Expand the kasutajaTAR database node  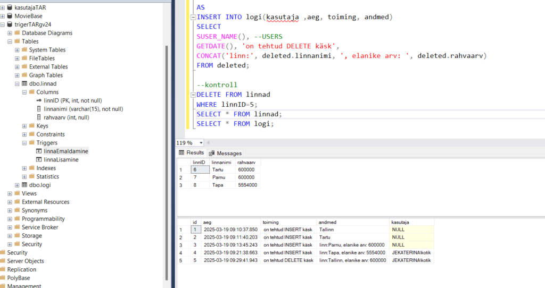coord(3,7)
